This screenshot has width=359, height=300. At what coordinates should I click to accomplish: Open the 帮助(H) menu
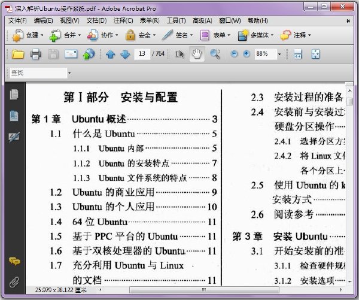tap(258, 21)
